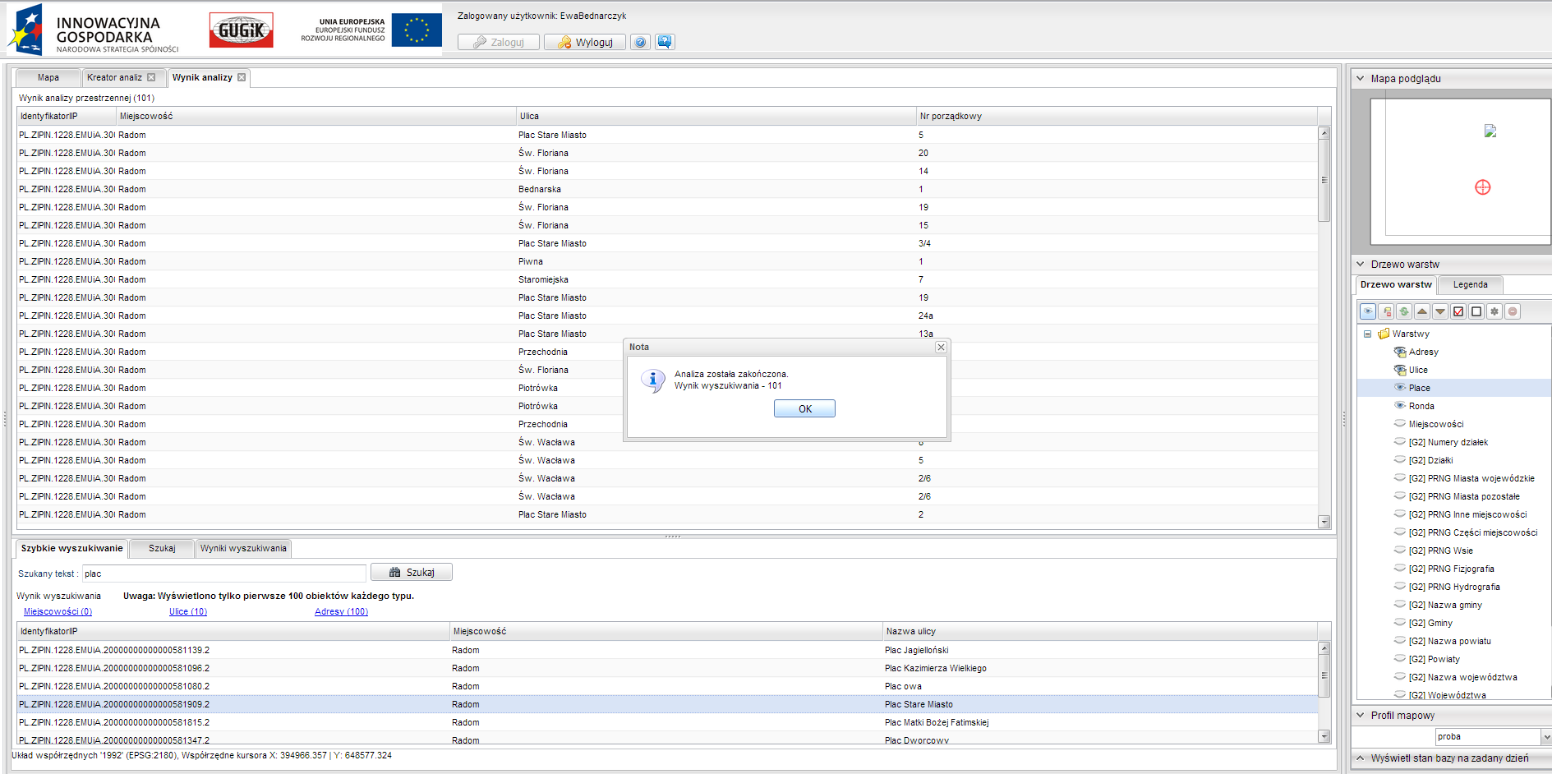Select the Plac Kazimierza Wielkiego row

click(x=667, y=668)
